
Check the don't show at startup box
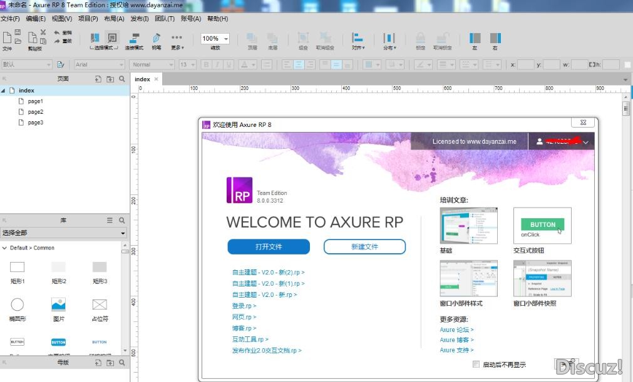476,364
